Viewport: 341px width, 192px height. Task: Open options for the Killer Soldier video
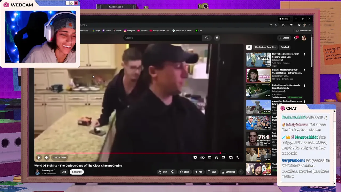[x=304, y=54]
